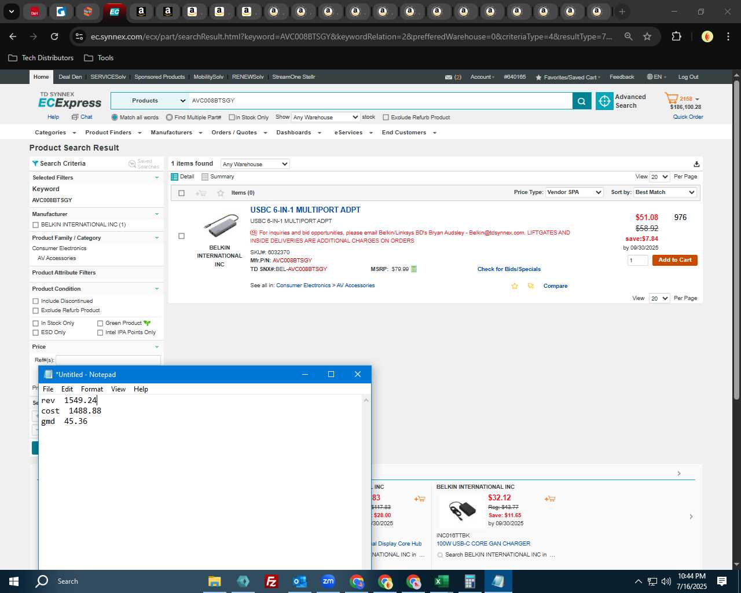Click the cart-star icon beside Compare

(531, 286)
